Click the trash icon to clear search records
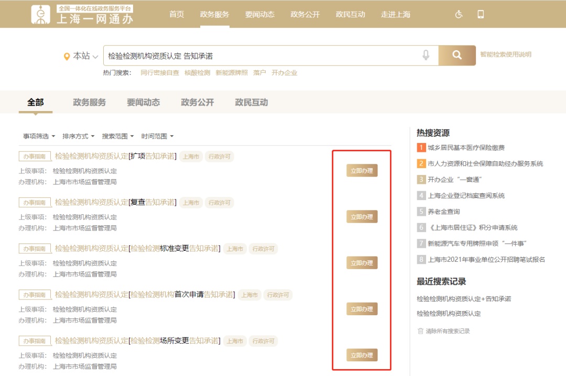The image size is (566, 376). pos(420,331)
